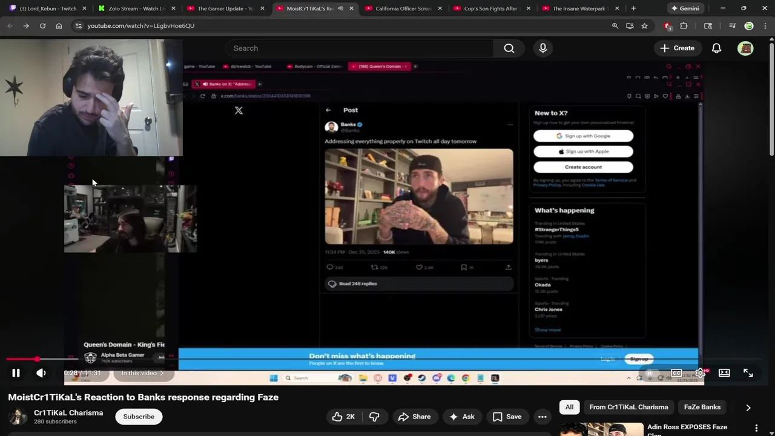The height and width of the screenshot is (436, 775).
Task: Go back using the browser back arrow
Action: pyautogui.click(x=10, y=26)
